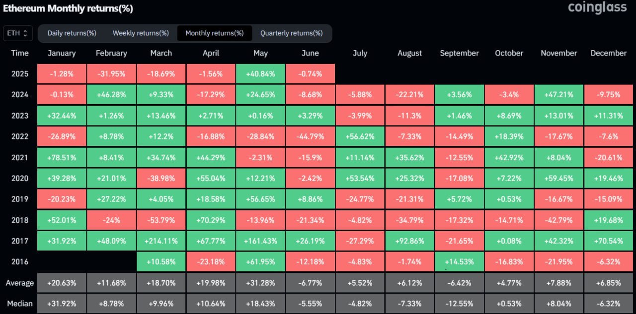The width and height of the screenshot is (636, 314).
Task: Click the February 2025 -31.95% cell
Action: [111, 74]
